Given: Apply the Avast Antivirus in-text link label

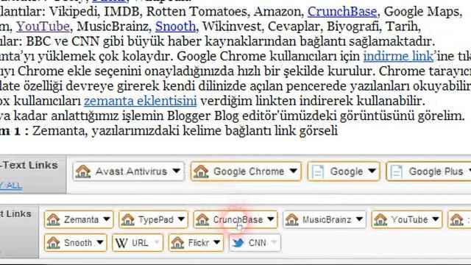Looking at the screenshot, I should point(131,172).
